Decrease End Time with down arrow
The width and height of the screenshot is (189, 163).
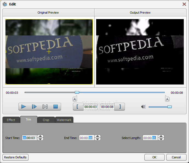[x=98, y=139]
